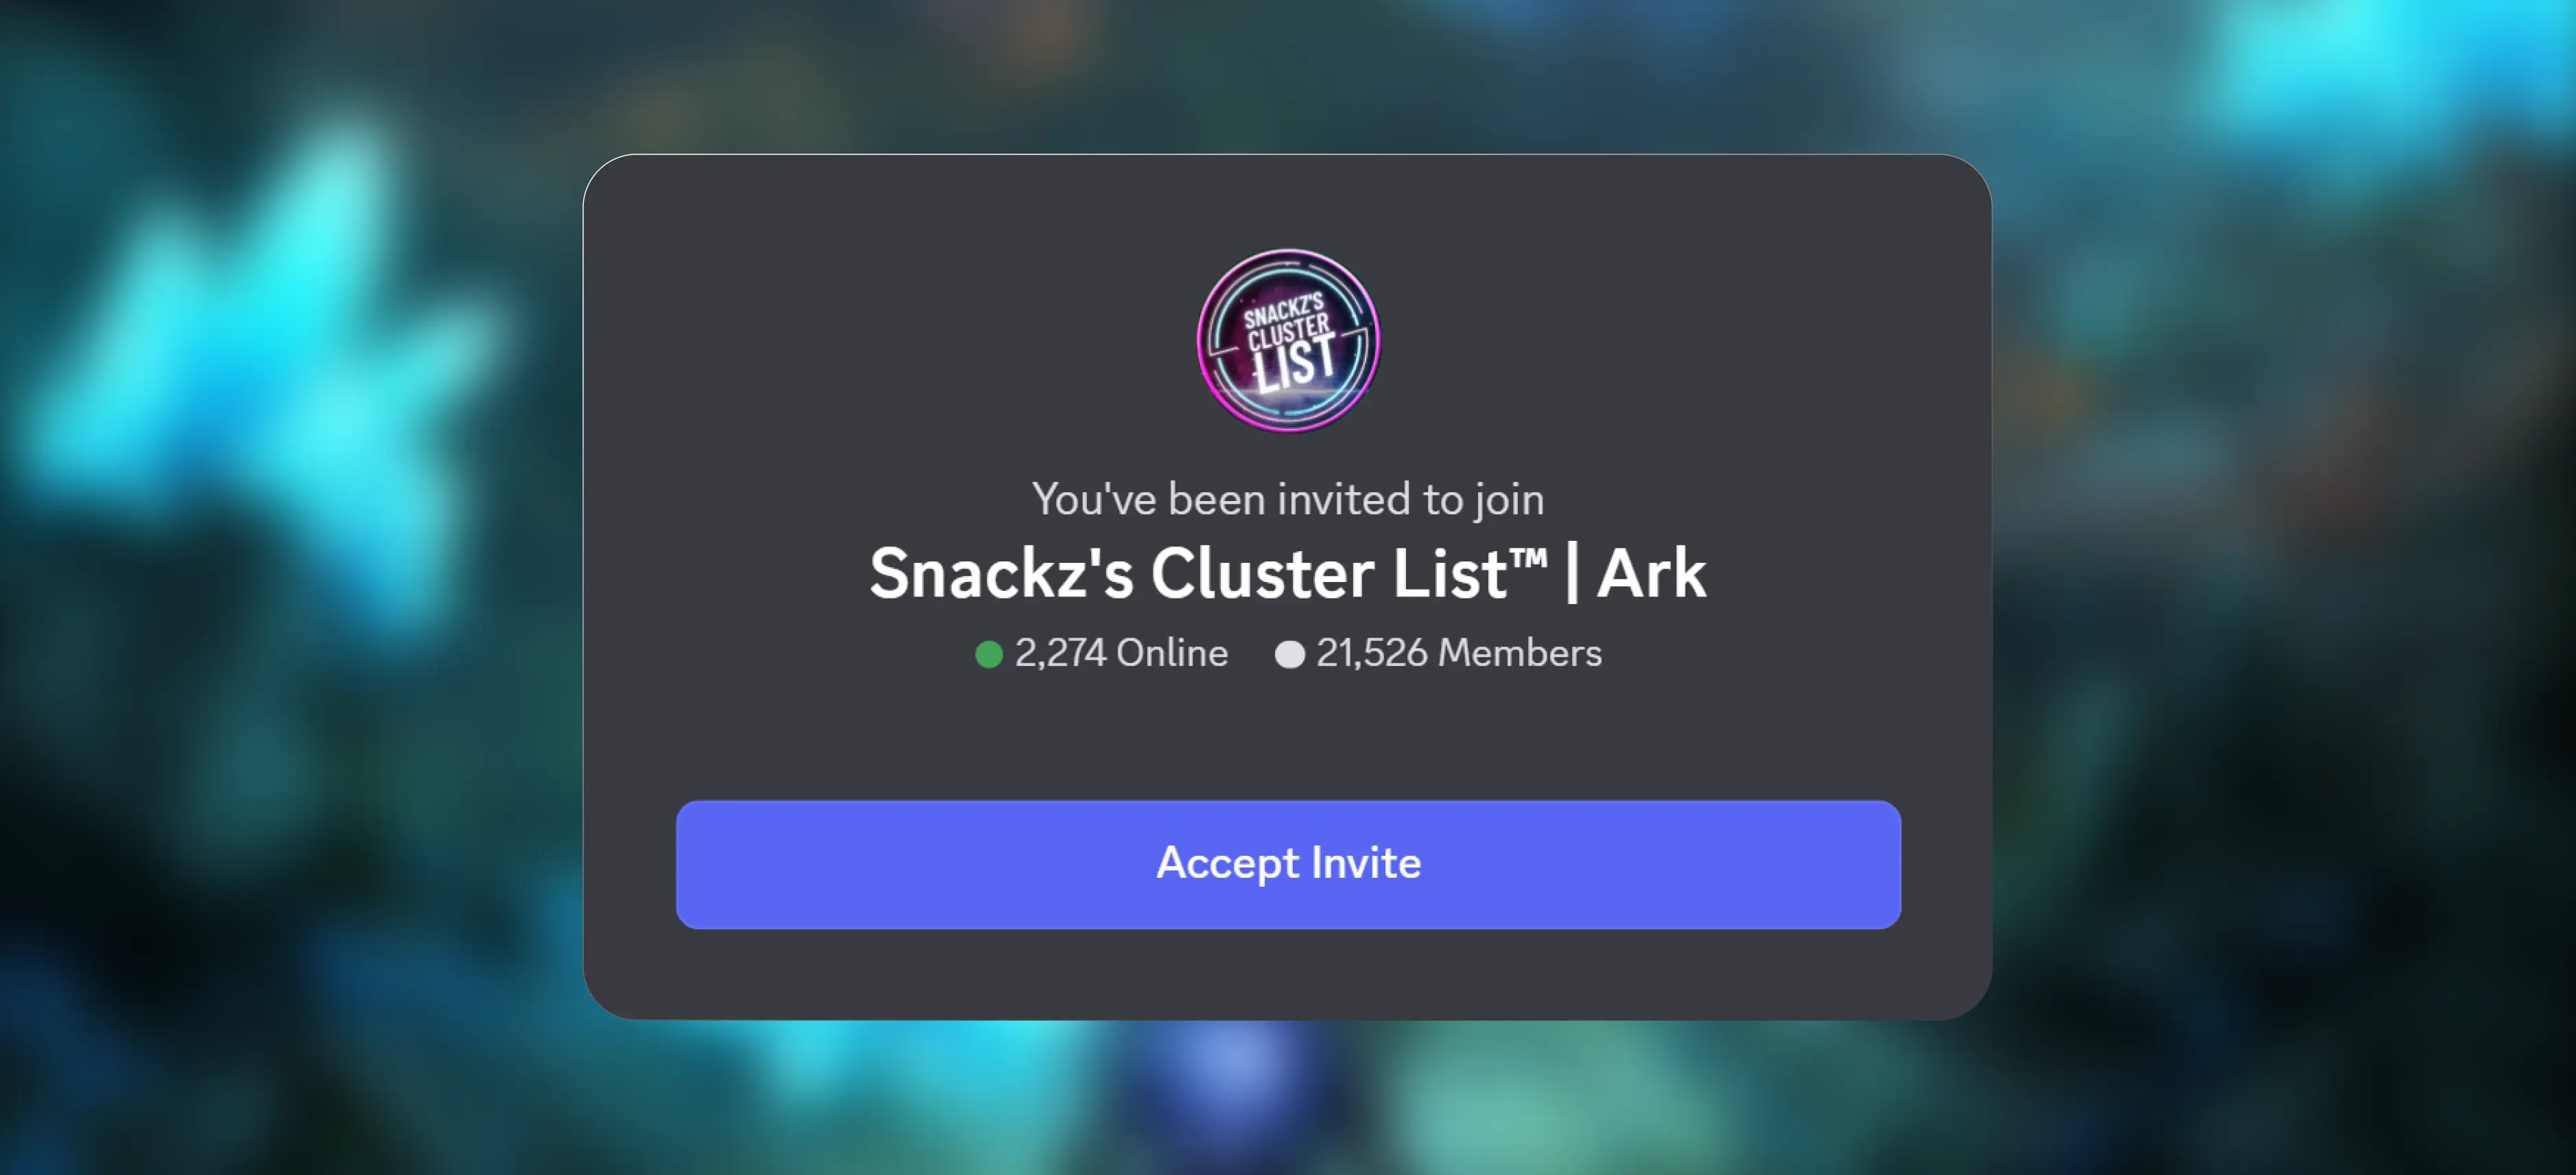Click the blurred background left of the invite card
This screenshot has height=1175, width=2576.
point(290,587)
